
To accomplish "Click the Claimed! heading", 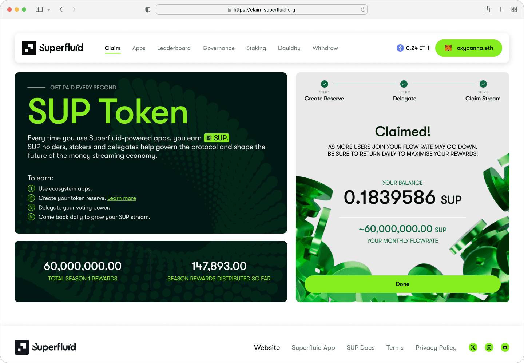I will (403, 131).
